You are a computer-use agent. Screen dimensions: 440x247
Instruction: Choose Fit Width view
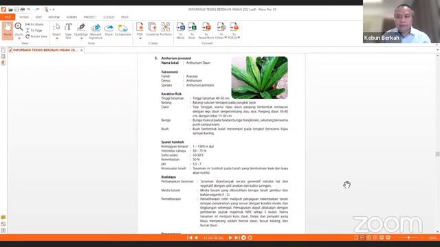(x=34, y=25)
